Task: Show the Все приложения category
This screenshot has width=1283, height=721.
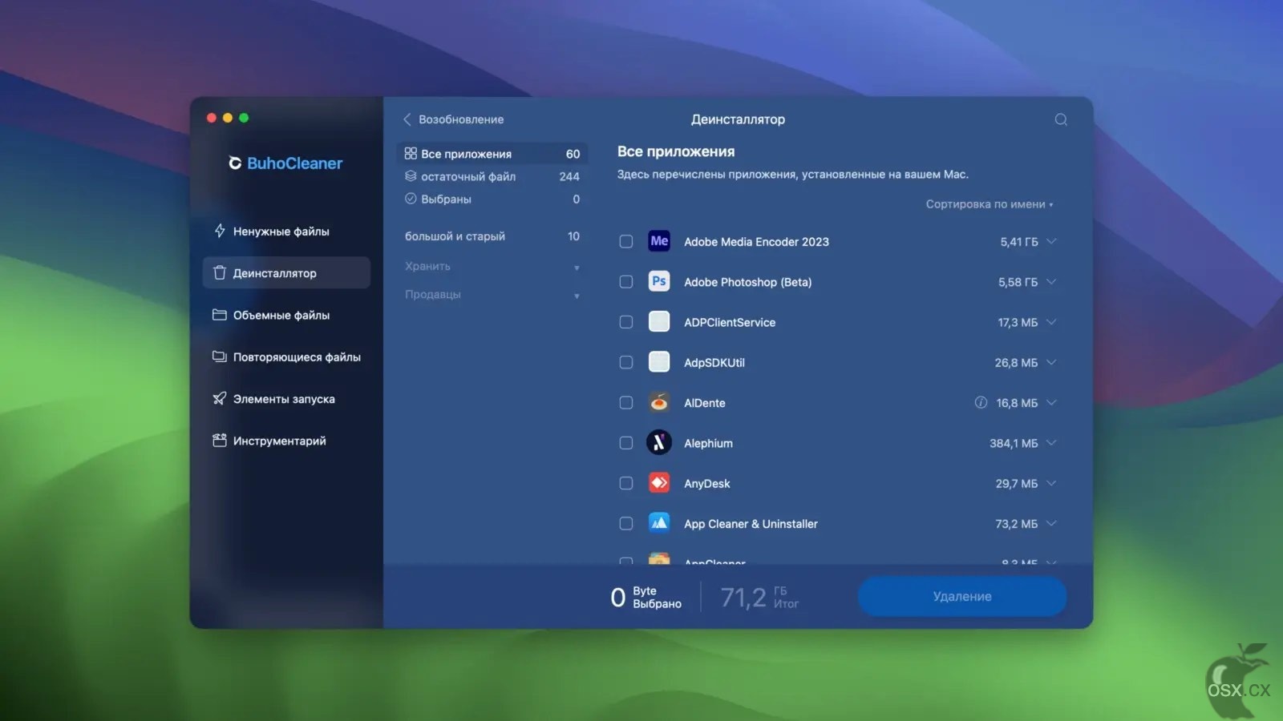Action: pos(492,153)
